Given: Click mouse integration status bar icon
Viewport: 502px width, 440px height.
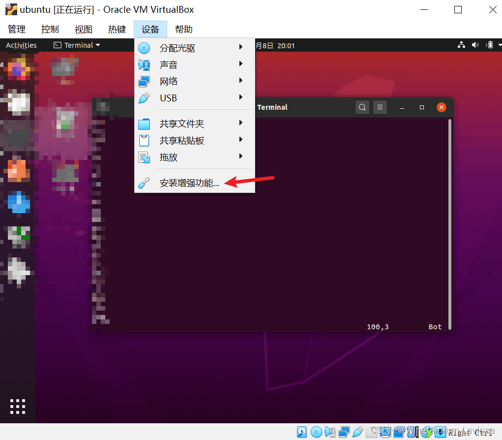Looking at the screenshot, I should click(426, 432).
